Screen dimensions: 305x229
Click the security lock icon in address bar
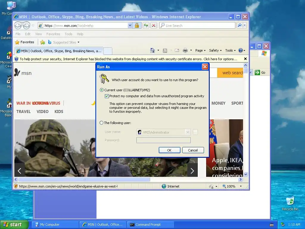[137, 25]
